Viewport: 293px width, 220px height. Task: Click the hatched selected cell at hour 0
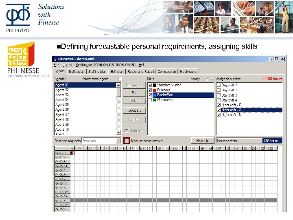tap(72, 153)
